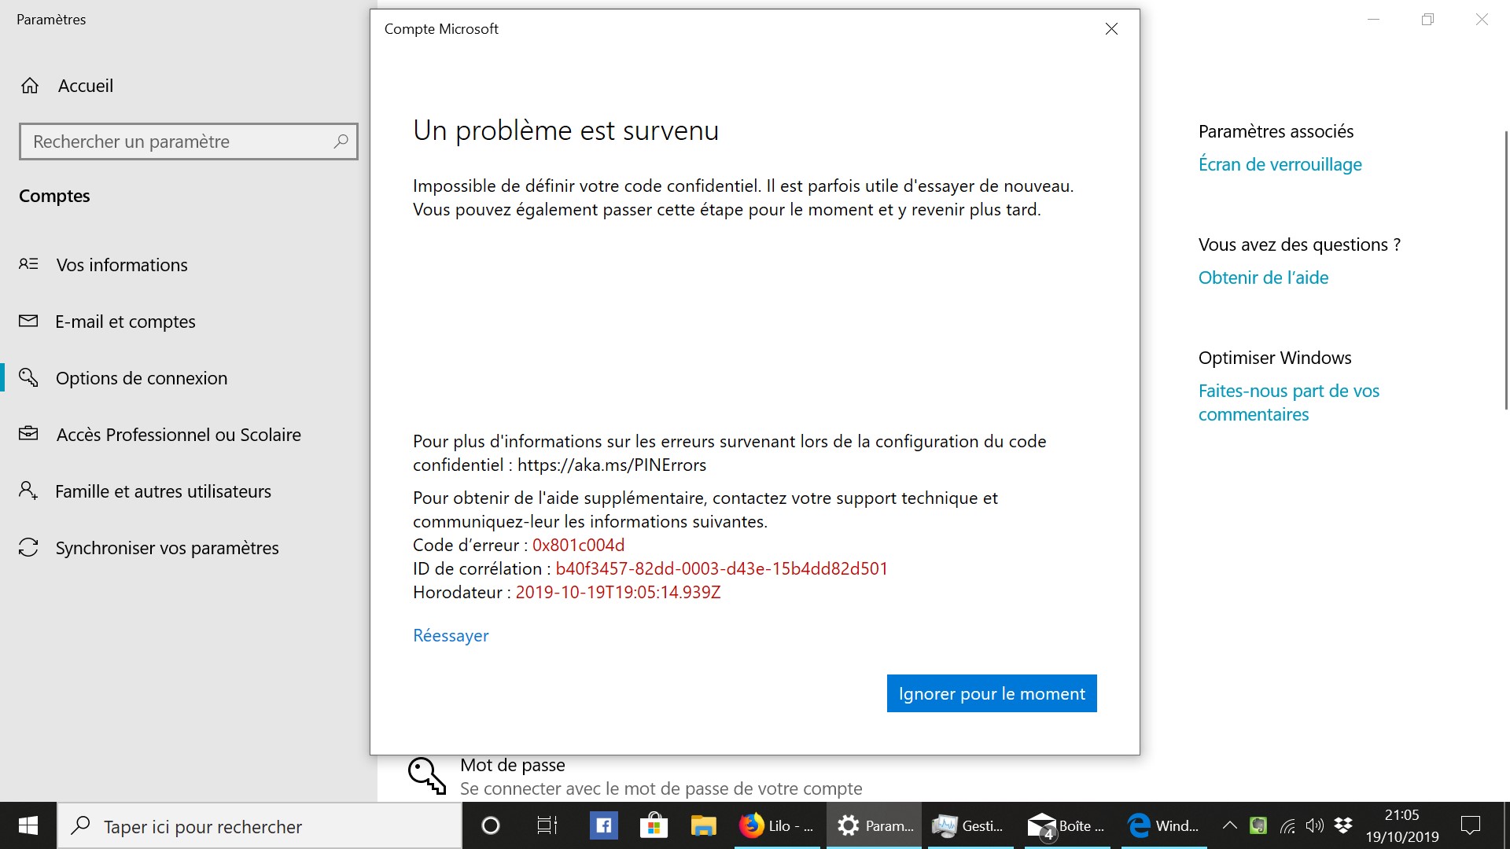
Task: Open the Vos informations section
Action: tap(122, 265)
